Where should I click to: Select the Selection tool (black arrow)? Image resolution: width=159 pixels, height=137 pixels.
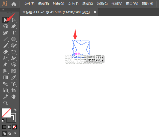(6, 20)
